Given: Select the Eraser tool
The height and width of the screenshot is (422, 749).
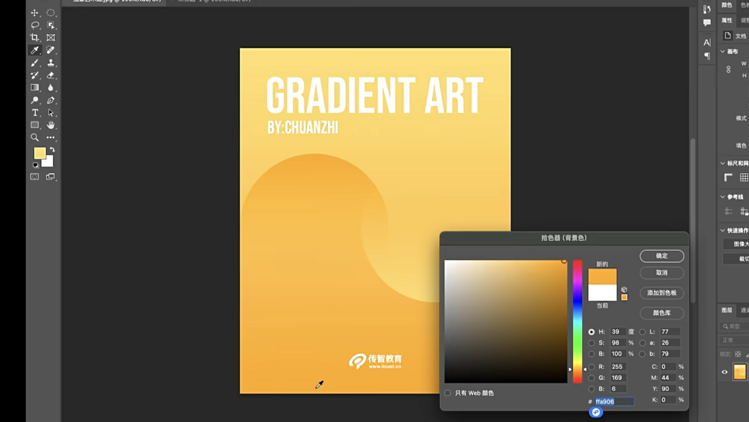Looking at the screenshot, I should tap(51, 75).
